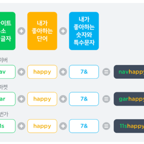Click the plus icon between the green and orange header cards
Image resolution: width=144 pixels, height=144 pixels.
click(x=21, y=31)
